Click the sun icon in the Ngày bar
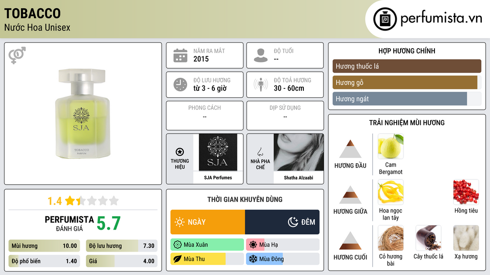Viewport: 490px width, 275px height. click(180, 222)
